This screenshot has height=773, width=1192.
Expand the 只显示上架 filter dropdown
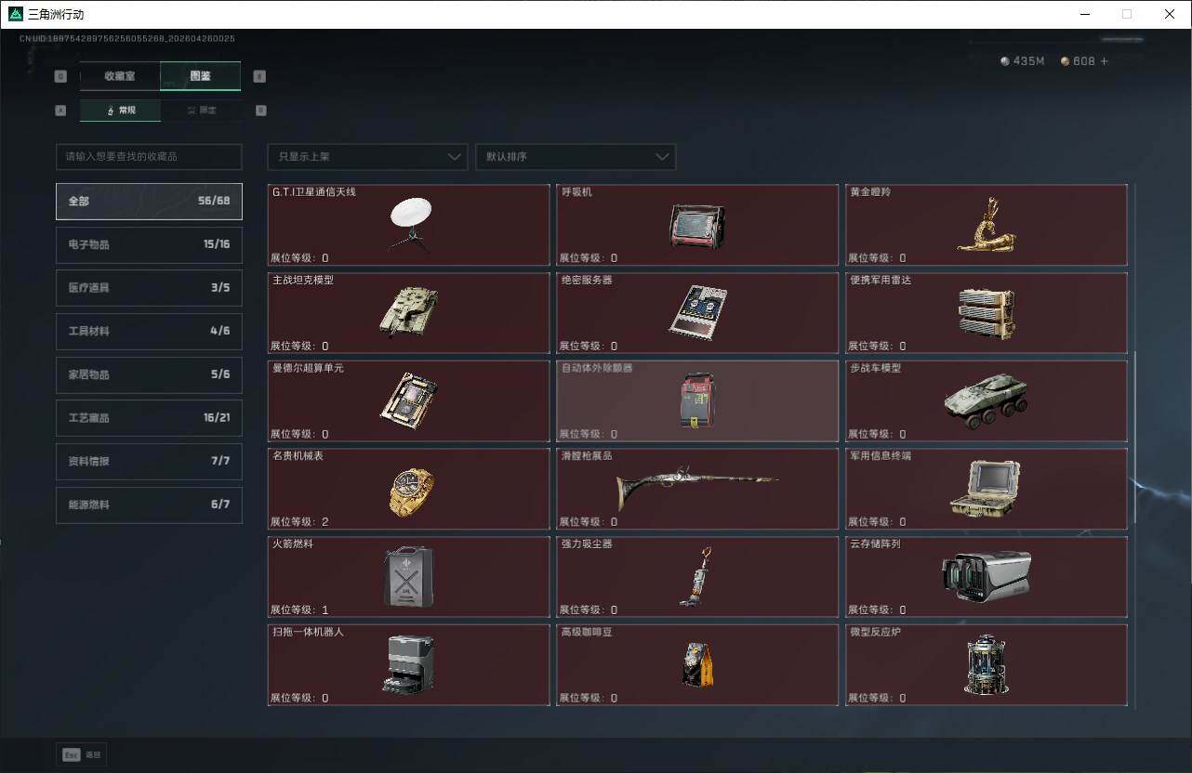point(367,157)
